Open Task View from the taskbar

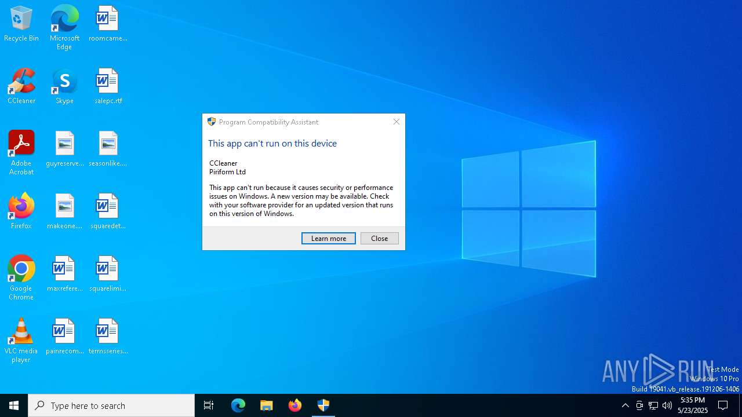[x=209, y=405]
